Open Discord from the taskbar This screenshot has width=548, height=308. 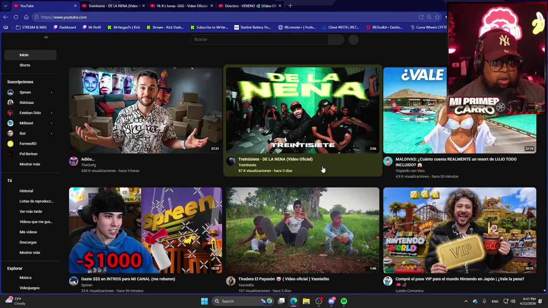click(x=331, y=301)
